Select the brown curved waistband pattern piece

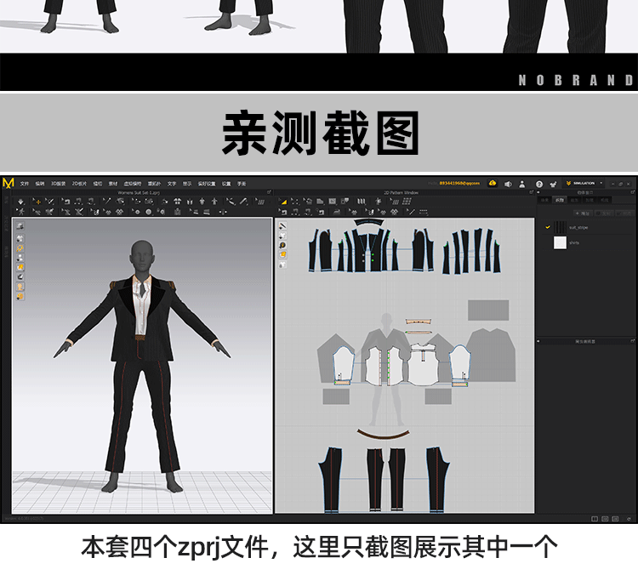383,434
